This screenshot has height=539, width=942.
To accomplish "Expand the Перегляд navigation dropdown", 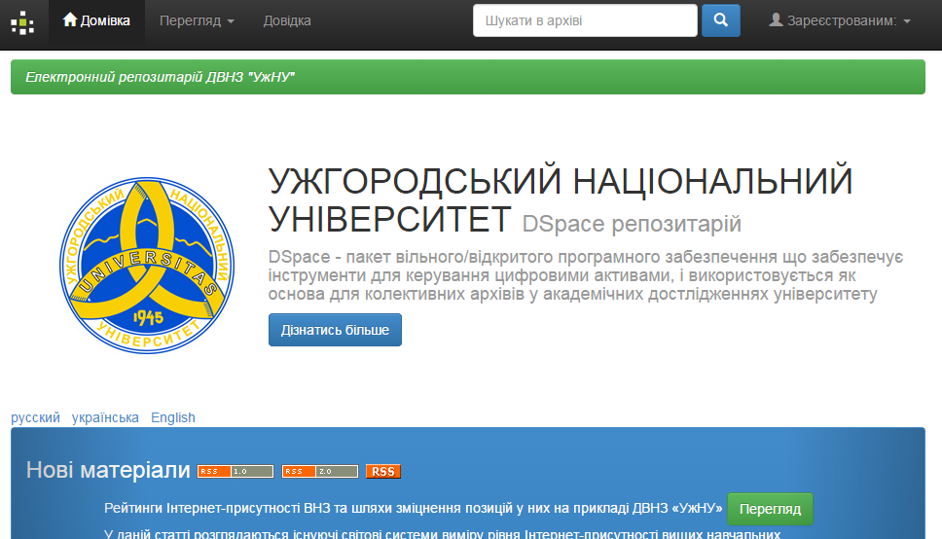I will click(x=197, y=20).
